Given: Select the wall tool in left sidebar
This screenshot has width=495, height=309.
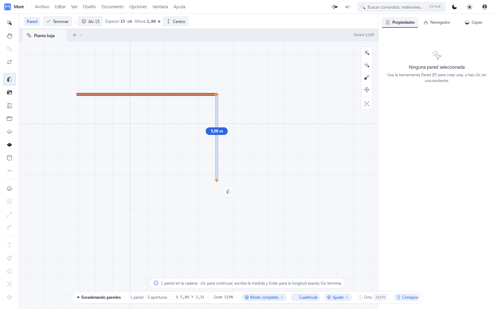Looking at the screenshot, I should coord(10,79).
